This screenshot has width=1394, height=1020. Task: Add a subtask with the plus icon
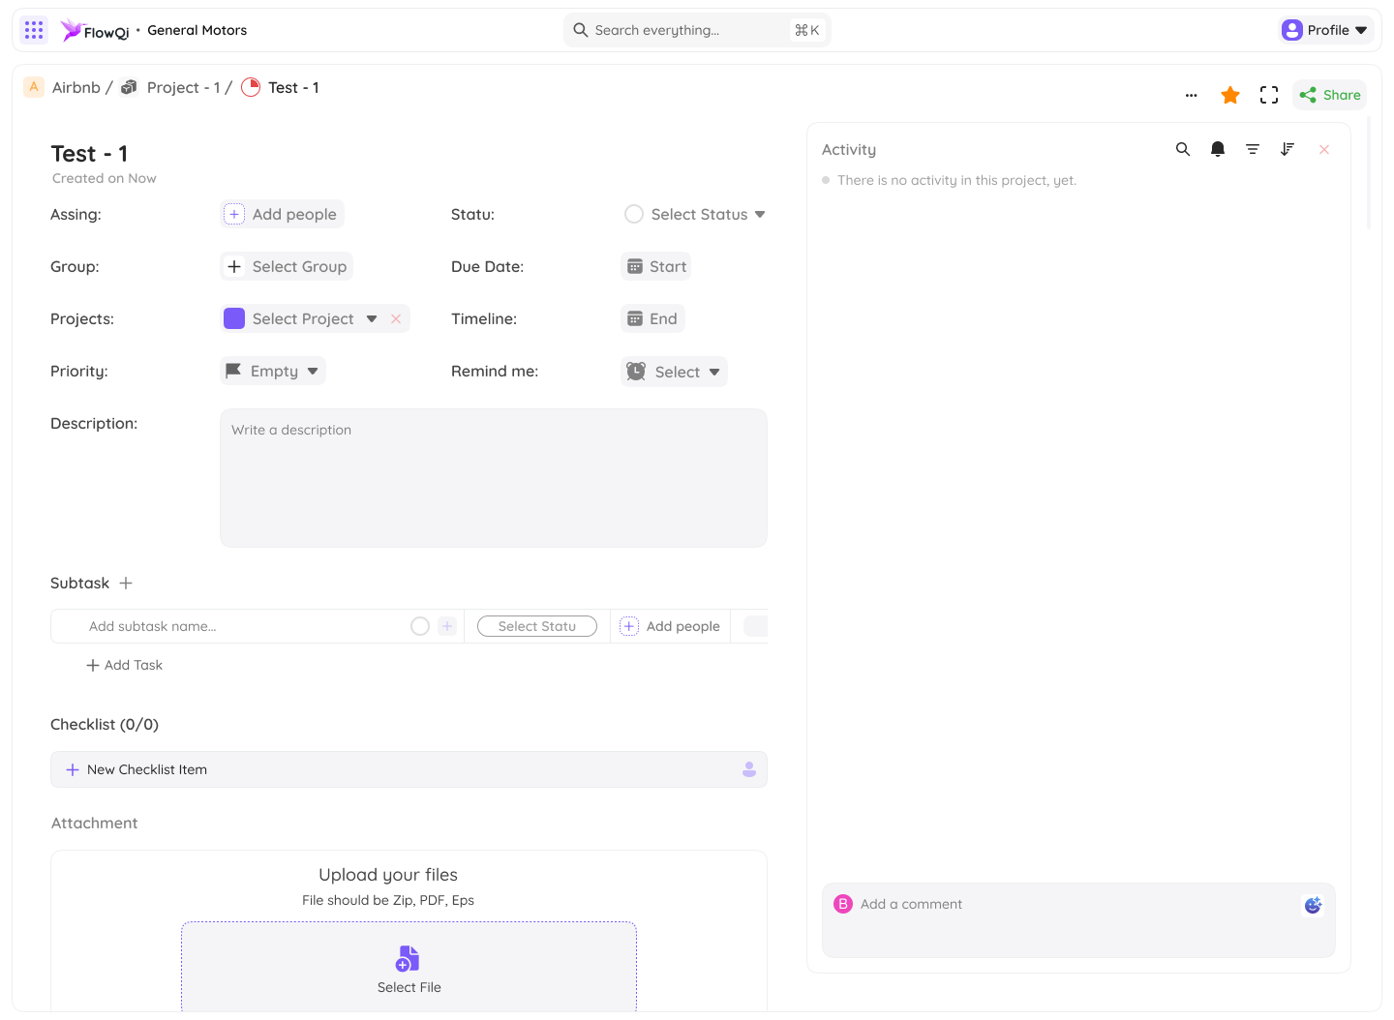tap(126, 583)
